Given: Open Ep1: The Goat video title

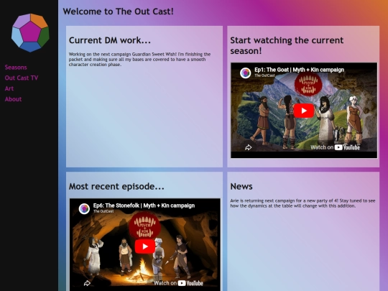Looking at the screenshot, I should click(300, 70).
